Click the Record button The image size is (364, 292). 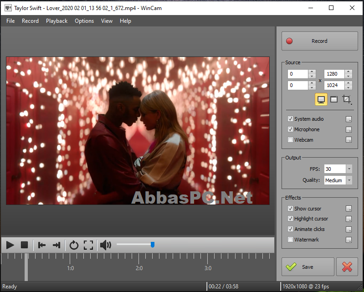(320, 41)
